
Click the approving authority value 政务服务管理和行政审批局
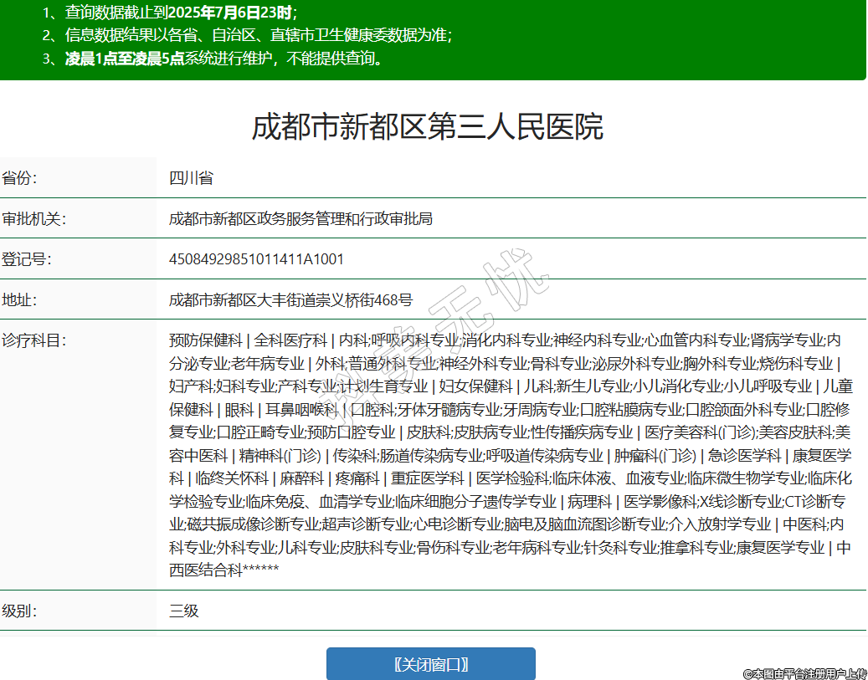tap(300, 219)
